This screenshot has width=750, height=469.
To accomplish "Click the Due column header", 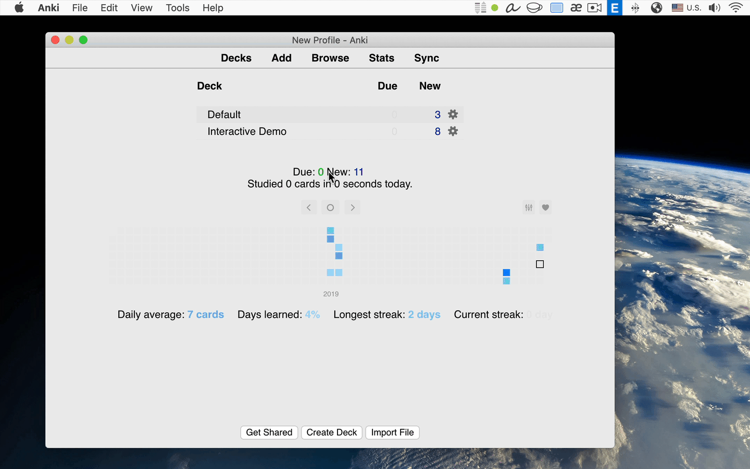I will pyautogui.click(x=387, y=86).
